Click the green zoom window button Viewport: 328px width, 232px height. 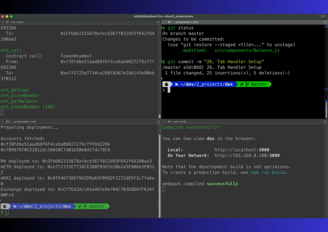(x=11, y=16)
